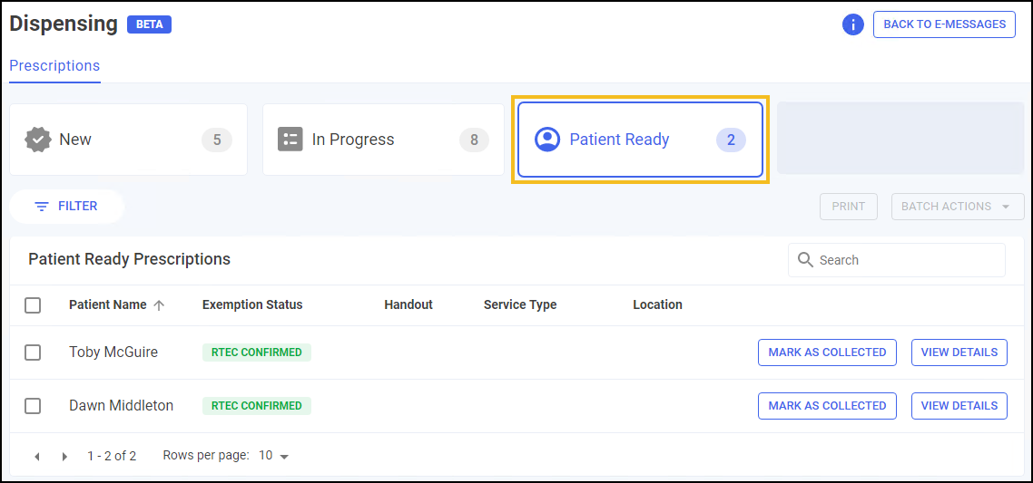Open the Filter options

[66, 207]
